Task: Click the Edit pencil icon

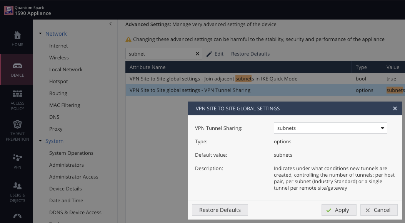Action: tap(215, 54)
